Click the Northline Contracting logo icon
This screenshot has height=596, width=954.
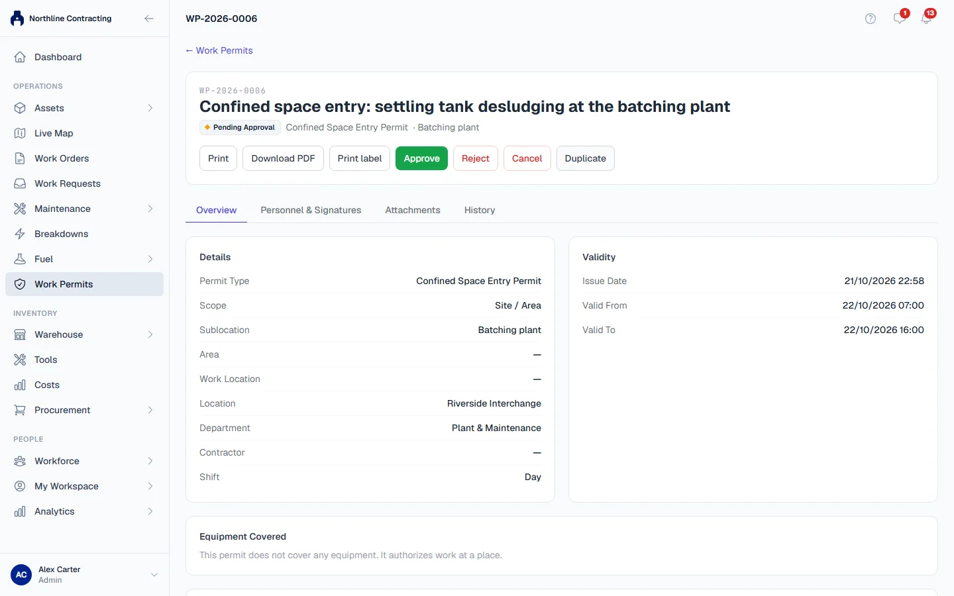click(x=17, y=19)
